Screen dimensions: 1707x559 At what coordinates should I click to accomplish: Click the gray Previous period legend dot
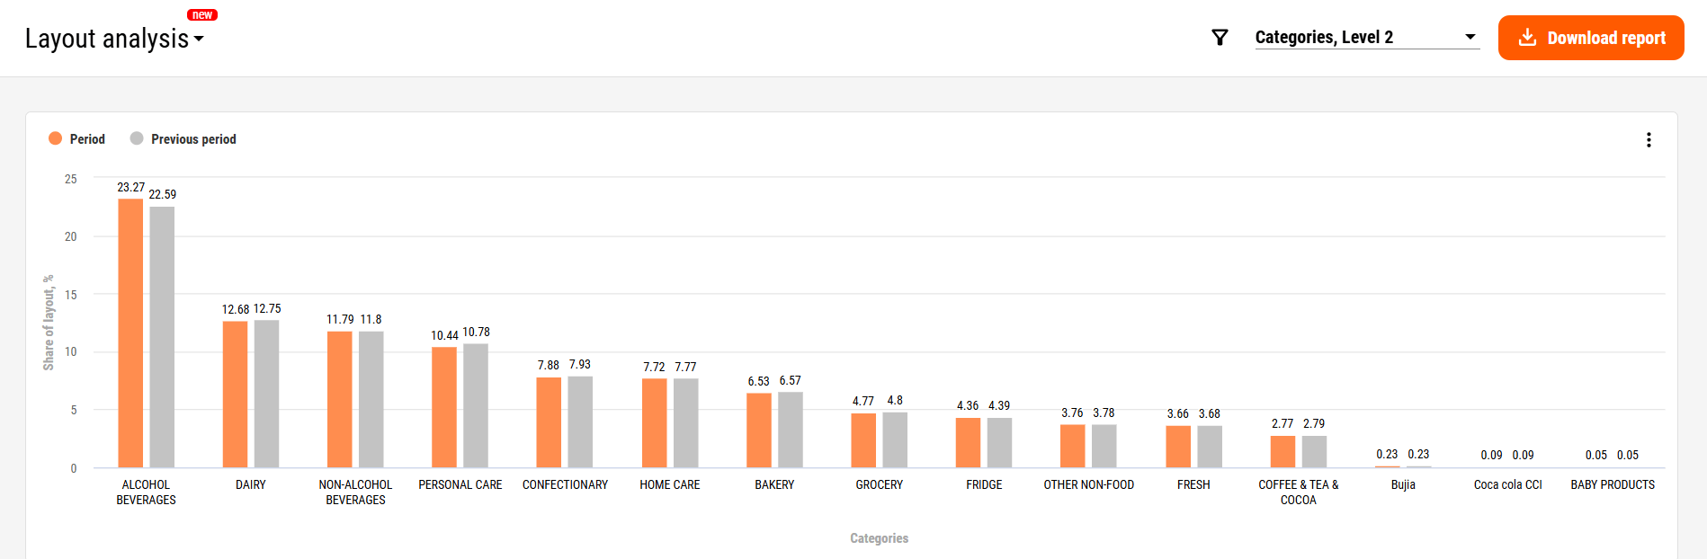tap(137, 138)
